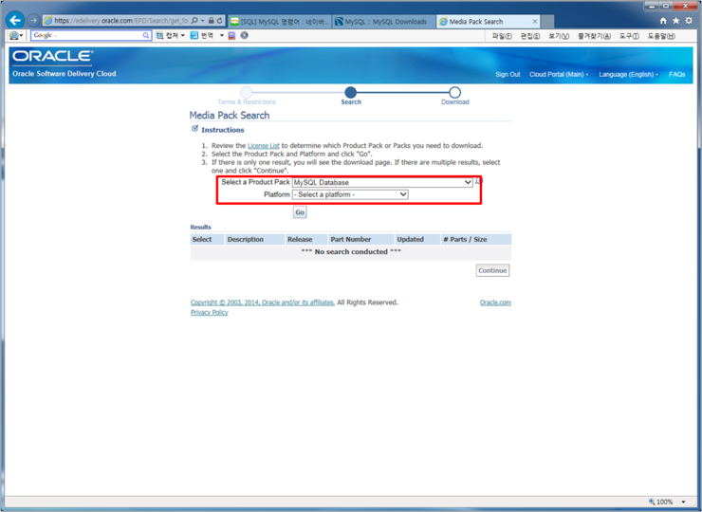The height and width of the screenshot is (512, 702).
Task: Select the Media Pack Search tab
Action: click(x=488, y=22)
